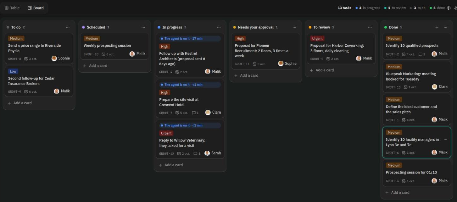Click plus icon in Done column header
Image resolution: width=457 pixels, height=202 pixels.
pos(437,27)
